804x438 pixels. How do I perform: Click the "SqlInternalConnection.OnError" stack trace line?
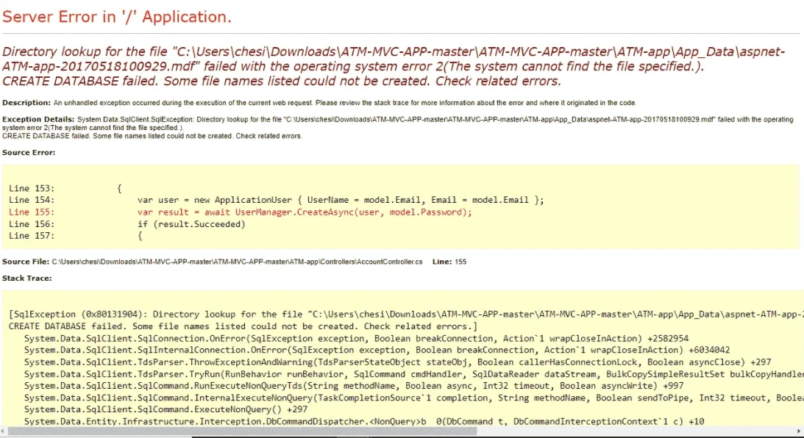(377, 351)
